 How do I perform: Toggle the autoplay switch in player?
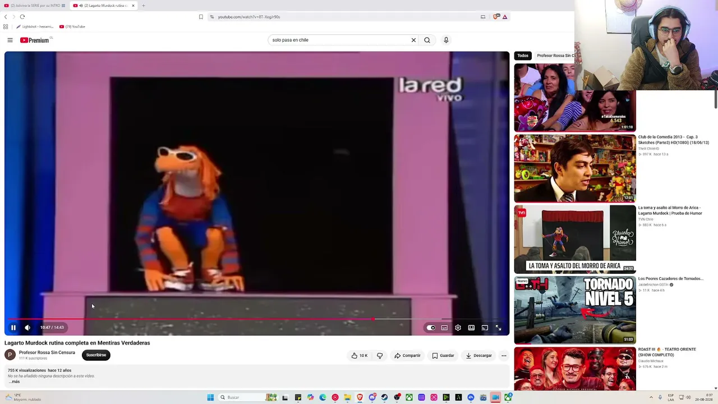point(431,328)
